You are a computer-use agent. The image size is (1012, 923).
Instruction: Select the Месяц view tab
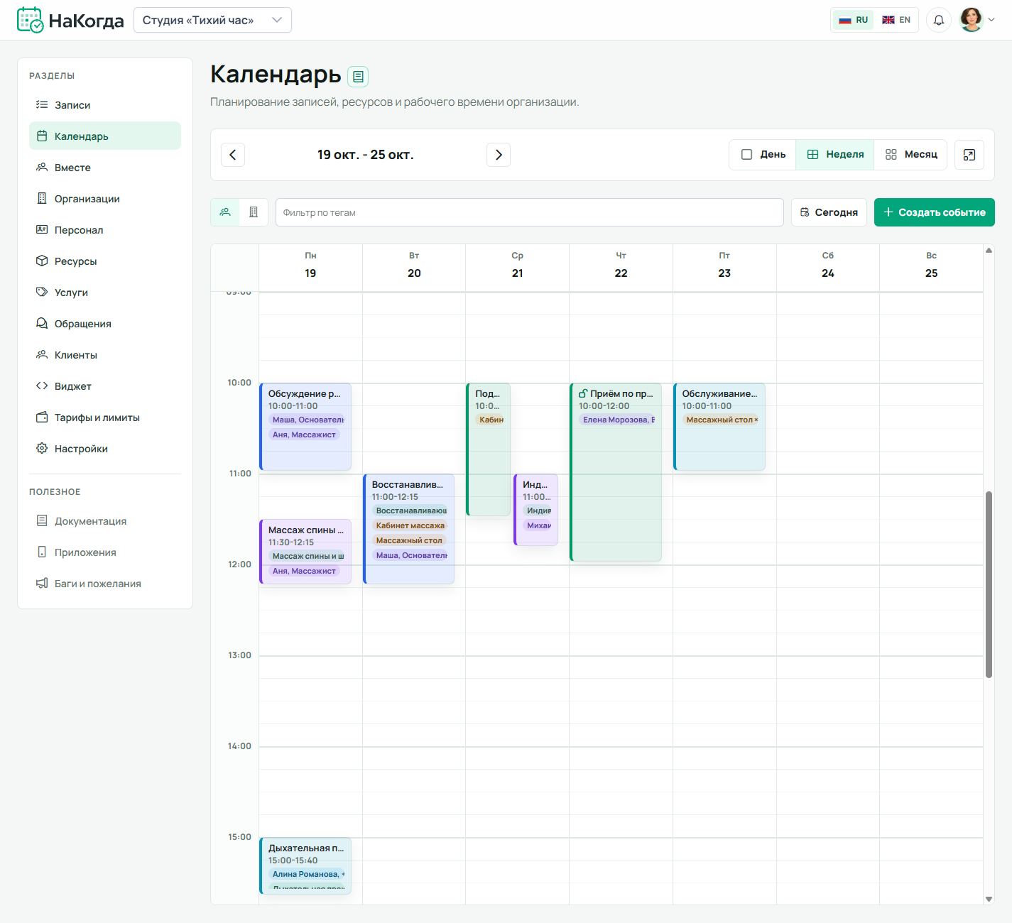[911, 154]
